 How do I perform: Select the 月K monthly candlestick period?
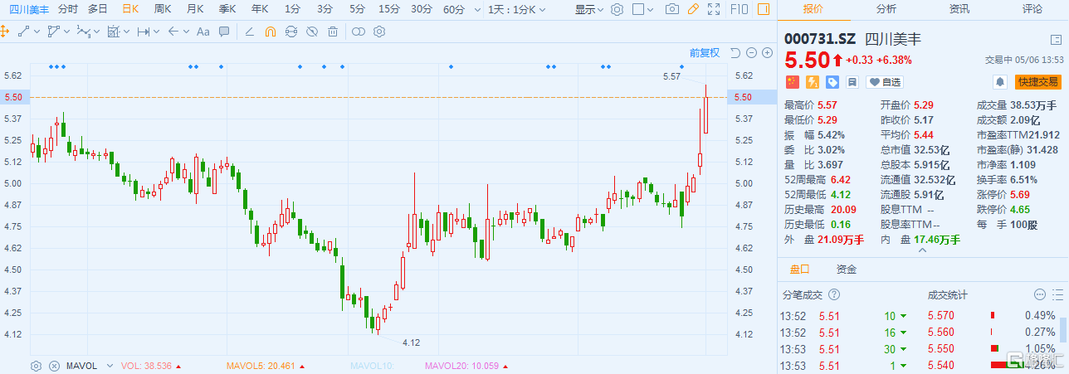pos(195,9)
